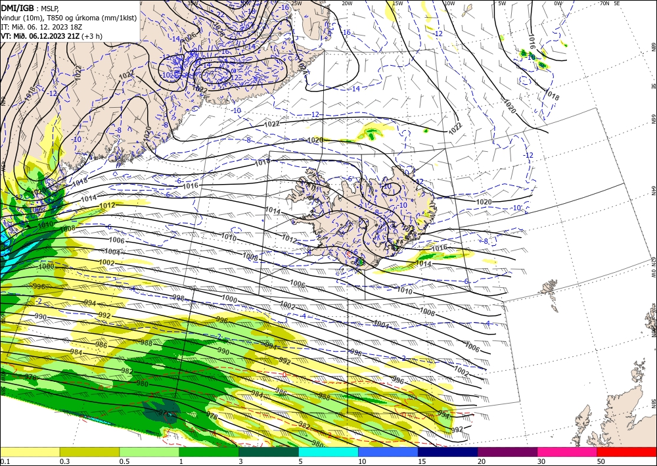
Task: Click the 'IT: Mið. 06. 12. 2023 18Z' line
Action: click(42, 26)
